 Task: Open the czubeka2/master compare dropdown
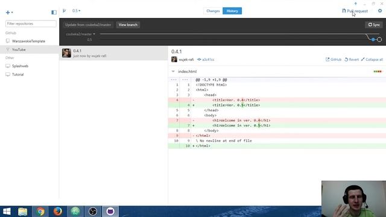click(x=80, y=34)
